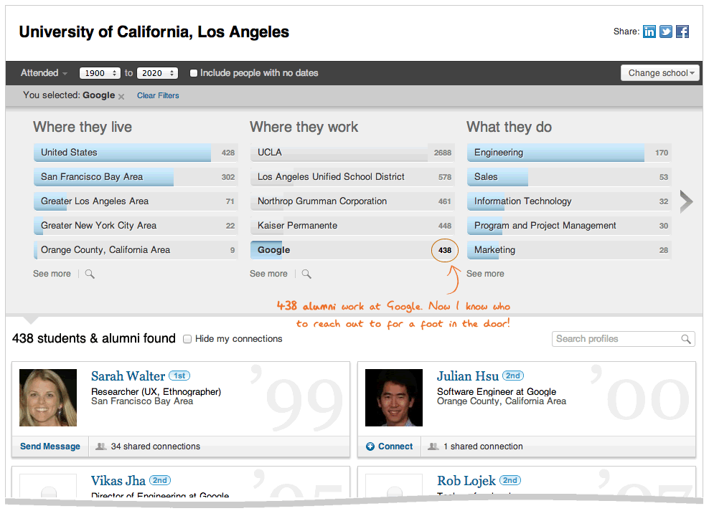Click Sarah Walter's profile photo
The width and height of the screenshot is (709, 516).
click(x=48, y=398)
